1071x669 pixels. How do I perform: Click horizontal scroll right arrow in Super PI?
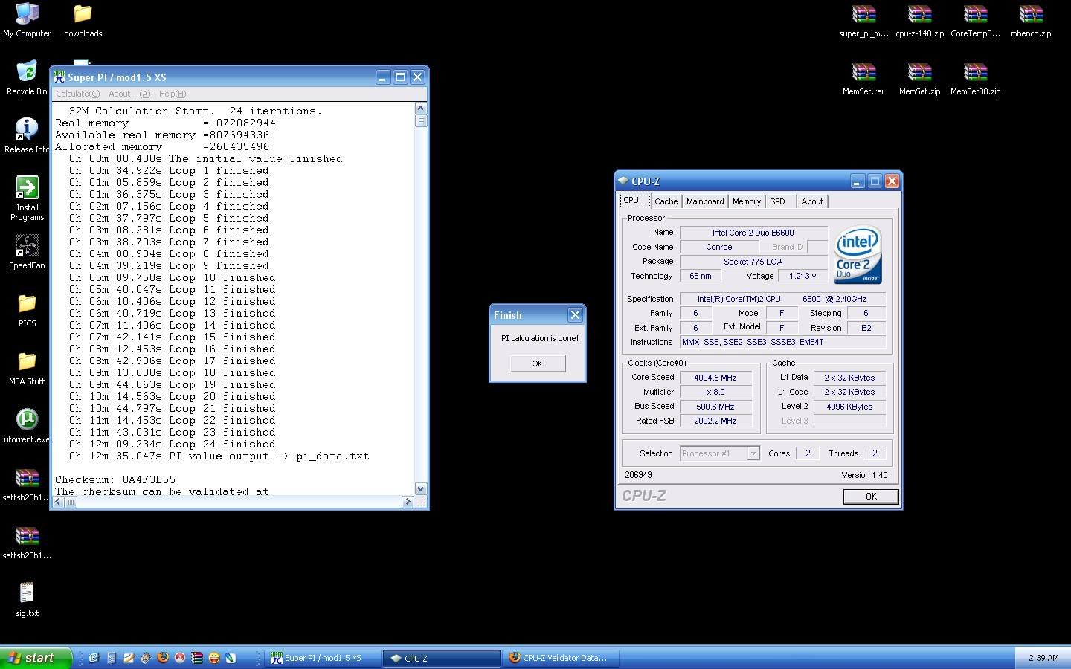(408, 502)
